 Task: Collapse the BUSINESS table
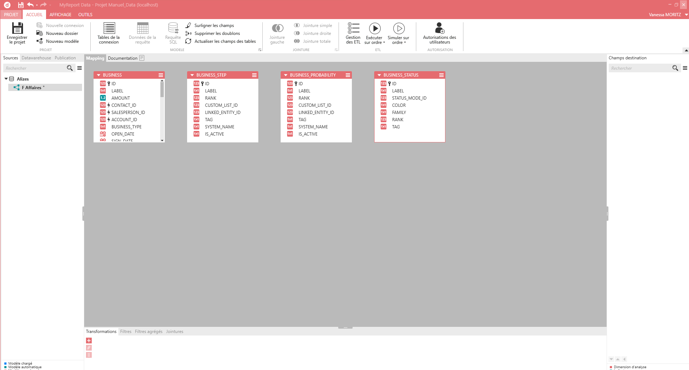(x=99, y=75)
